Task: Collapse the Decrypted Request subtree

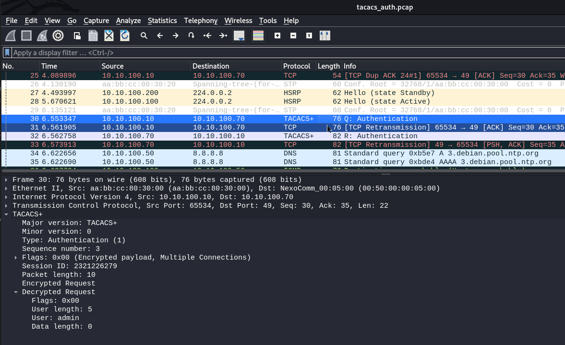Action: click(16, 292)
